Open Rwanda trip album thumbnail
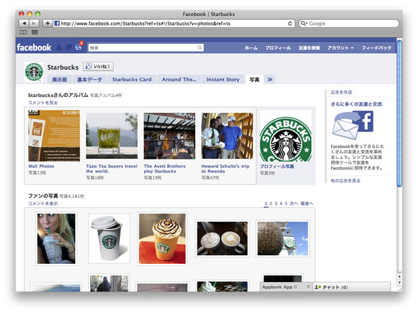Screen dimensions: 418x313 click(227, 136)
